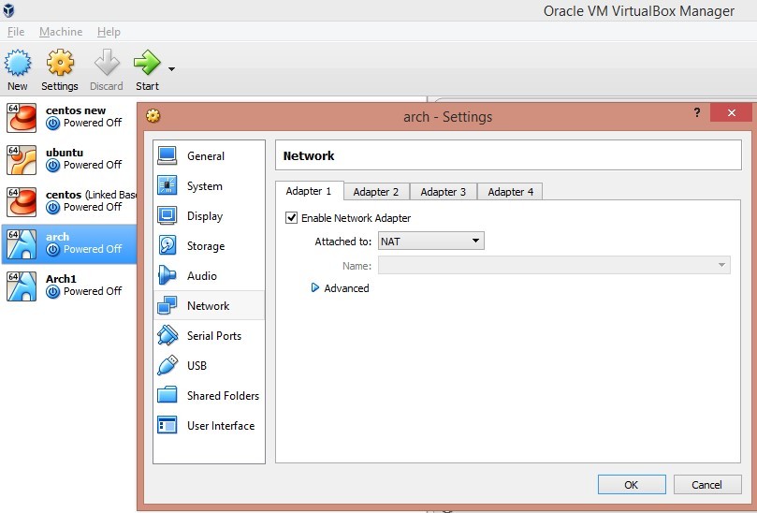Screen dimensions: 757x513
Task: Switch to the Adapter 4 tab
Action: [x=510, y=192]
